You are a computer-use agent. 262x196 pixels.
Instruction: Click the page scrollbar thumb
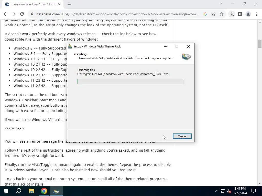click(260, 44)
